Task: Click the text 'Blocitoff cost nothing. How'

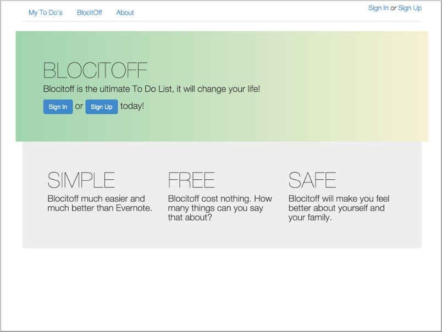Action: click(x=220, y=198)
